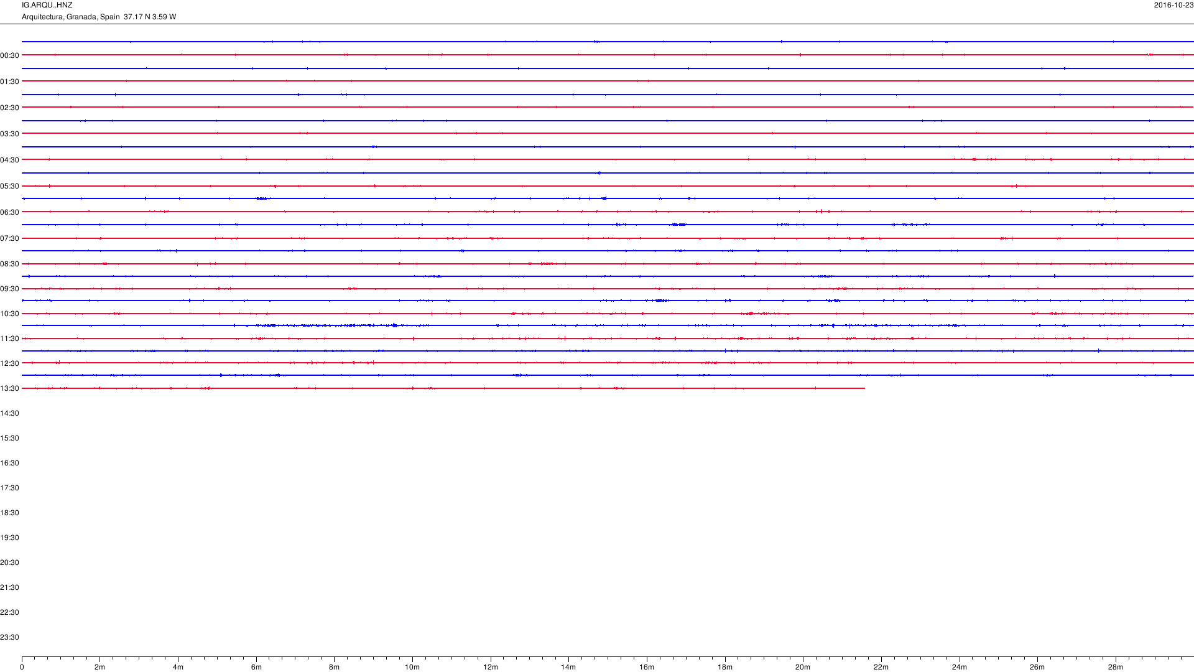Select the 01:30 time row label
The width and height of the screenshot is (1194, 672).
(x=9, y=82)
